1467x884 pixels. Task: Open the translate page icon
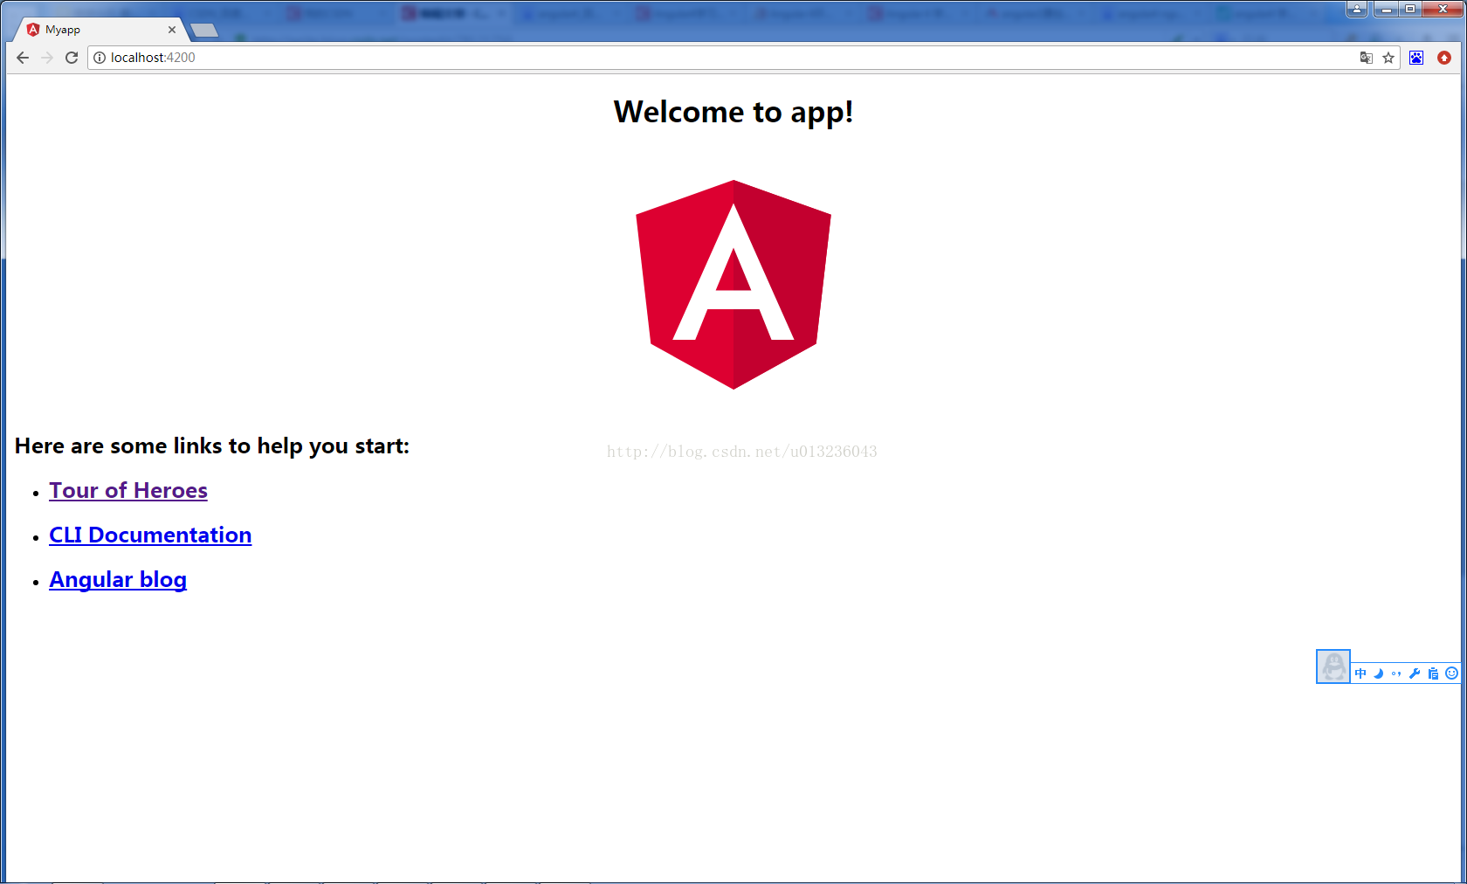pyautogui.click(x=1366, y=58)
